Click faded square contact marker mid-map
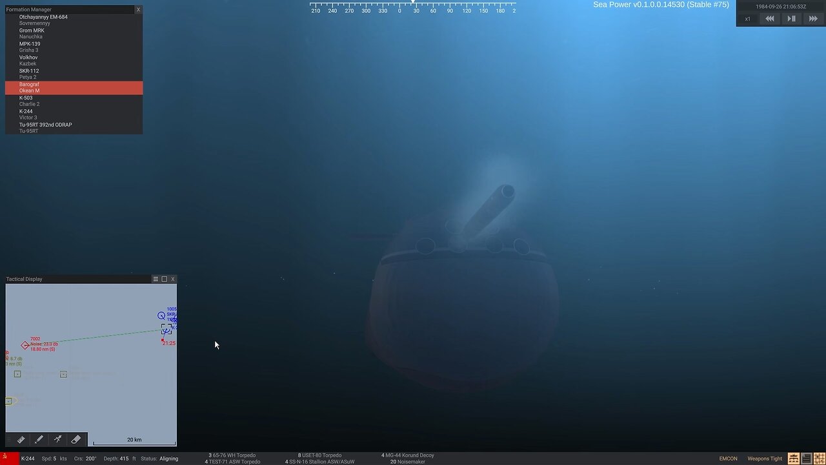Image resolution: width=826 pixels, height=465 pixels. coord(63,375)
